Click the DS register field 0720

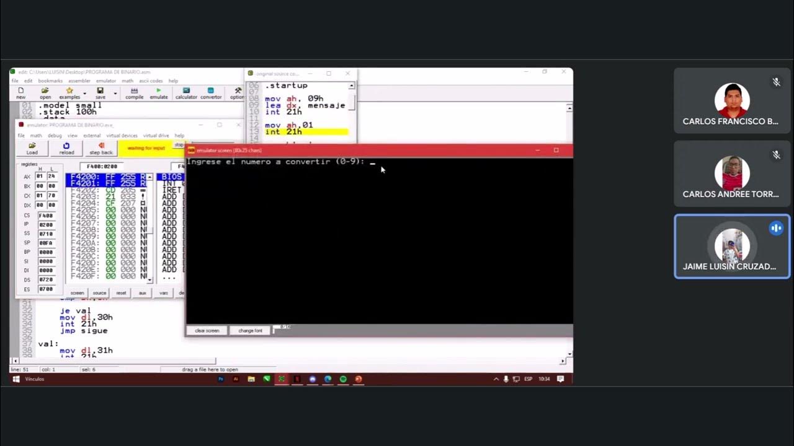point(45,279)
